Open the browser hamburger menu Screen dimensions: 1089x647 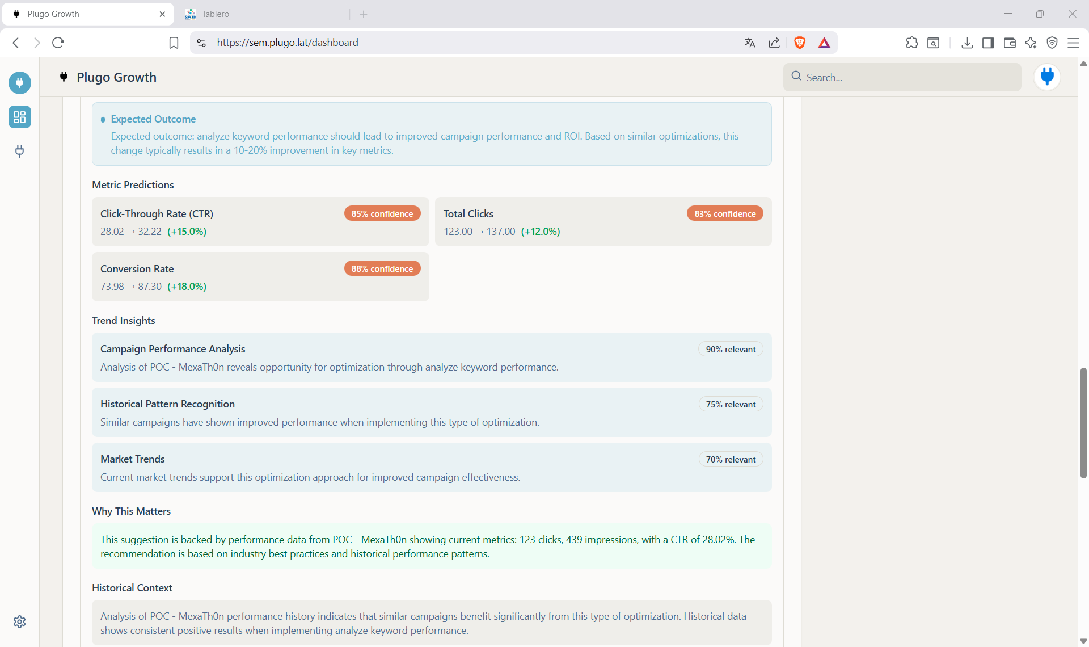(1074, 43)
